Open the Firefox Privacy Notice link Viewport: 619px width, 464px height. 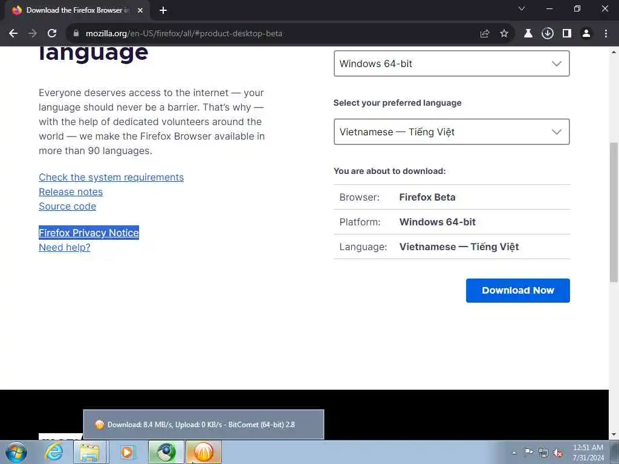(x=89, y=233)
